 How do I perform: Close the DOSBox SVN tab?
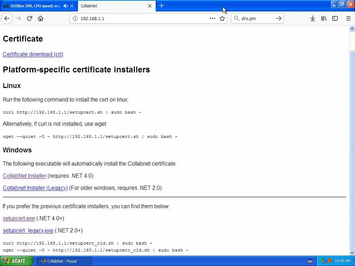pos(72,6)
